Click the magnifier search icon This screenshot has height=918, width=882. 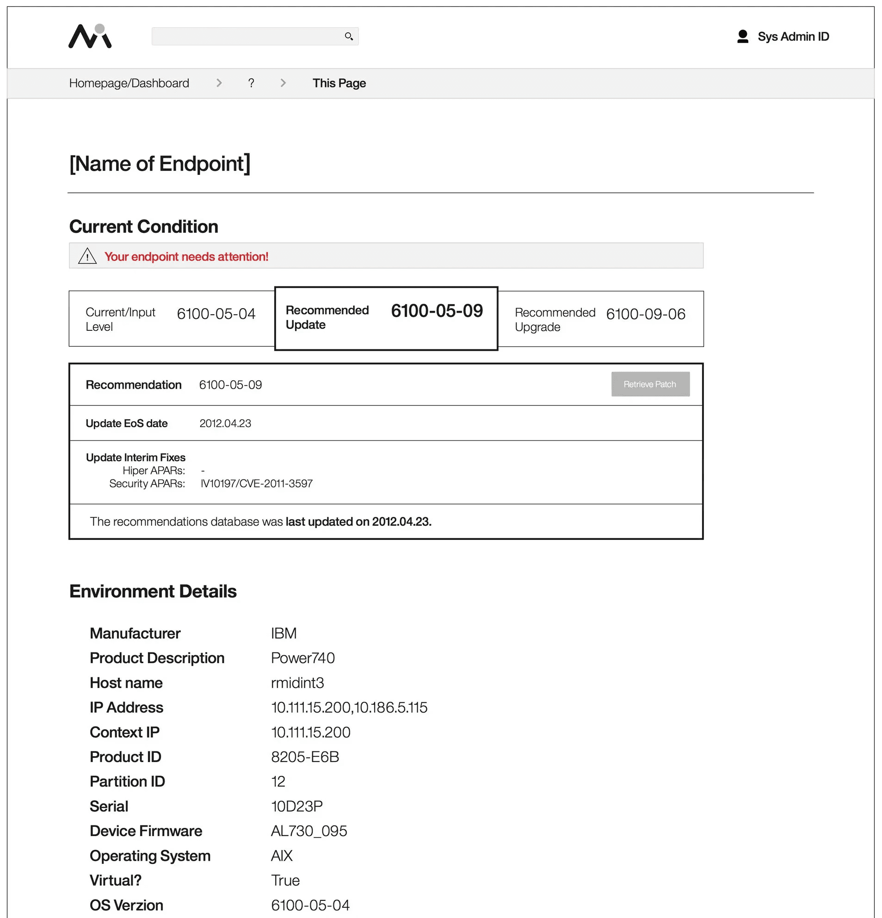pyautogui.click(x=349, y=36)
